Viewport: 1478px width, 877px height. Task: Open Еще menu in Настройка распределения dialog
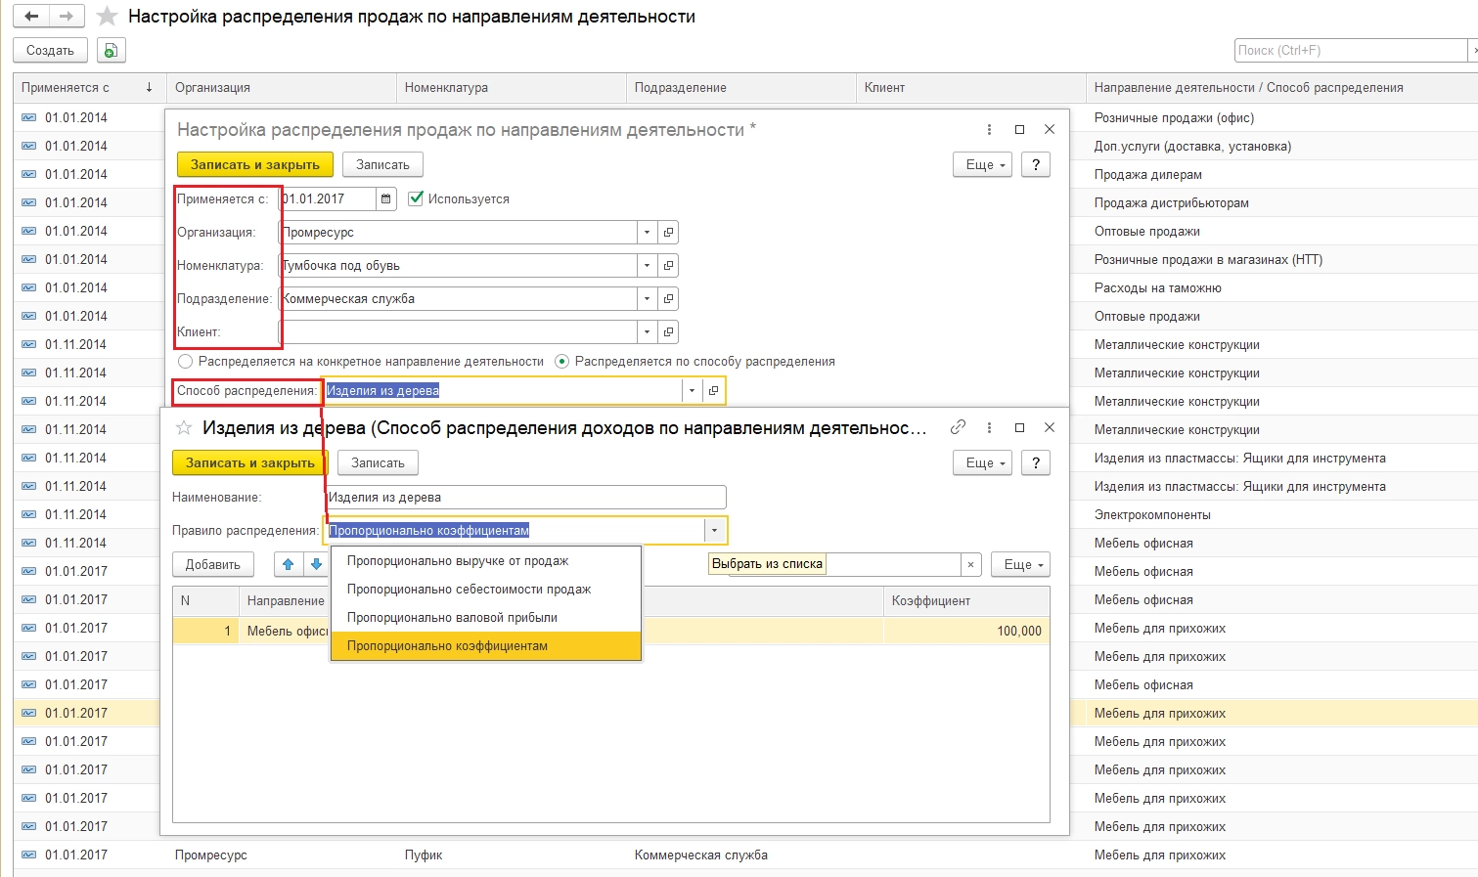(982, 164)
